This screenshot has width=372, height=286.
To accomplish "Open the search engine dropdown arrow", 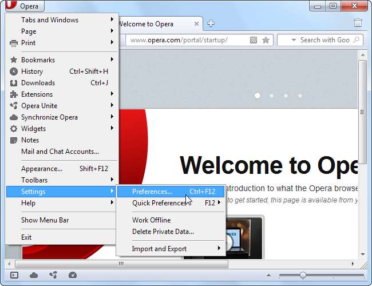I will (x=293, y=40).
